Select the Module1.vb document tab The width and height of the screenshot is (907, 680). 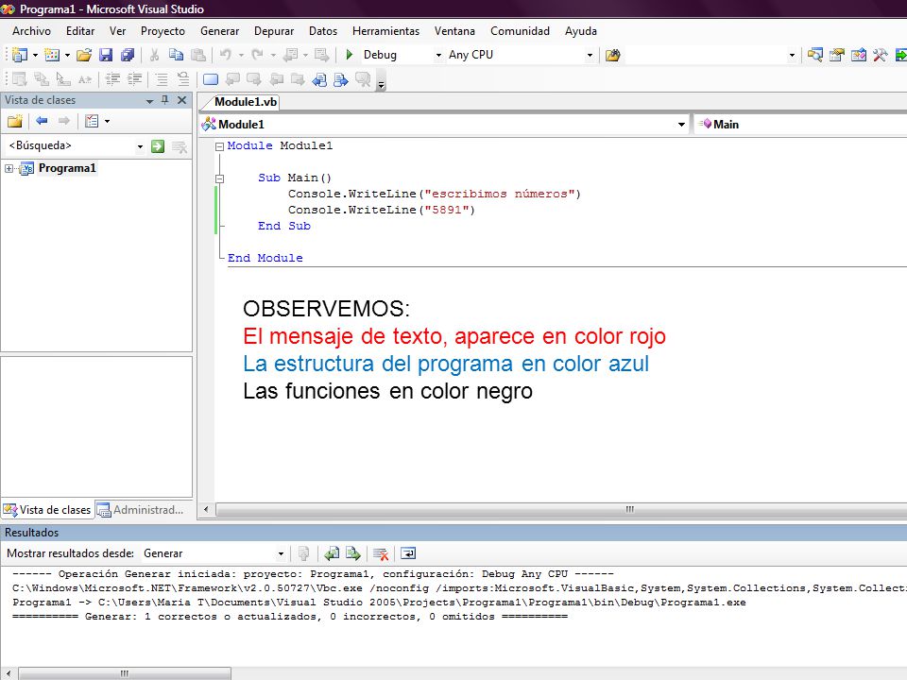pyautogui.click(x=246, y=102)
